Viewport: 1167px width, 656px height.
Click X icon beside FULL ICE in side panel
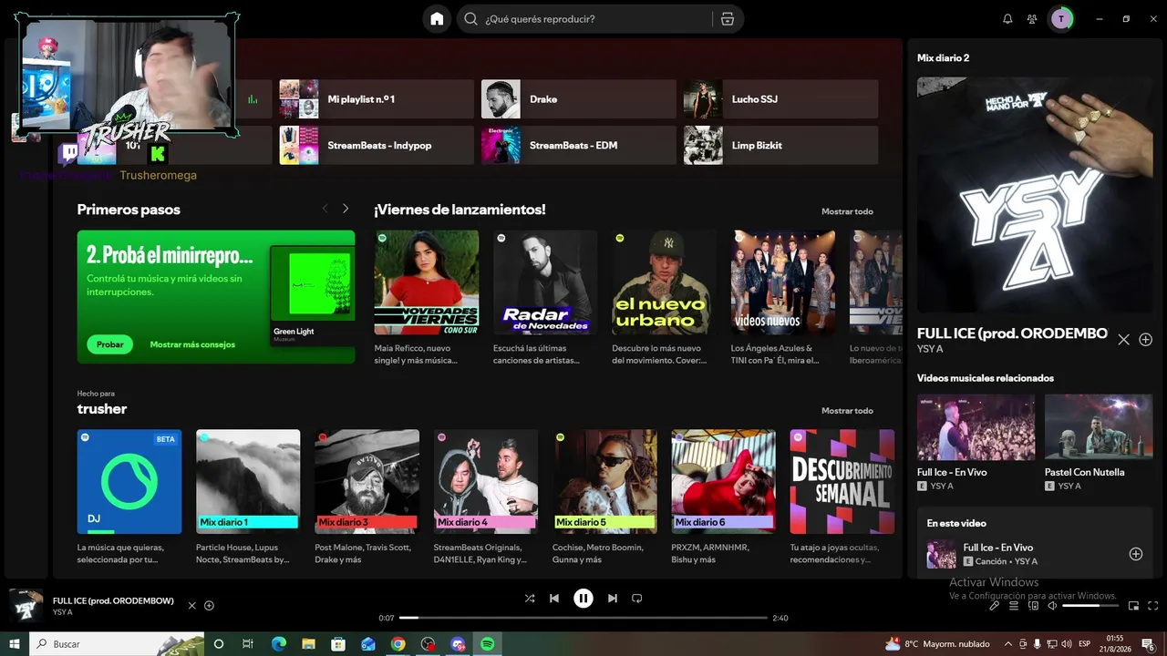[x=1123, y=340]
